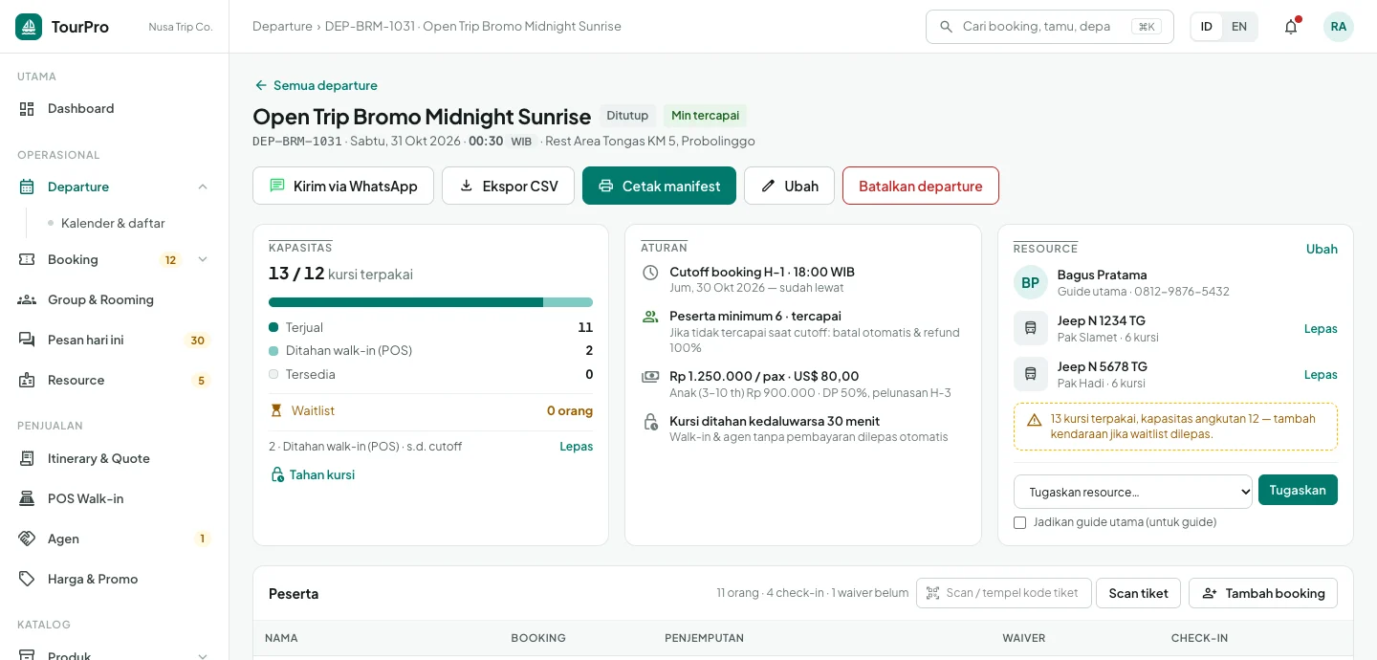Viewport: 1377px width, 660px height.
Task: Click the Ekspor CSV button
Action: 508,186
